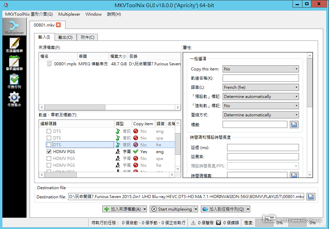Click the 00801.mpls file icon in source list
Screen dimensions: 329x229
(49, 64)
